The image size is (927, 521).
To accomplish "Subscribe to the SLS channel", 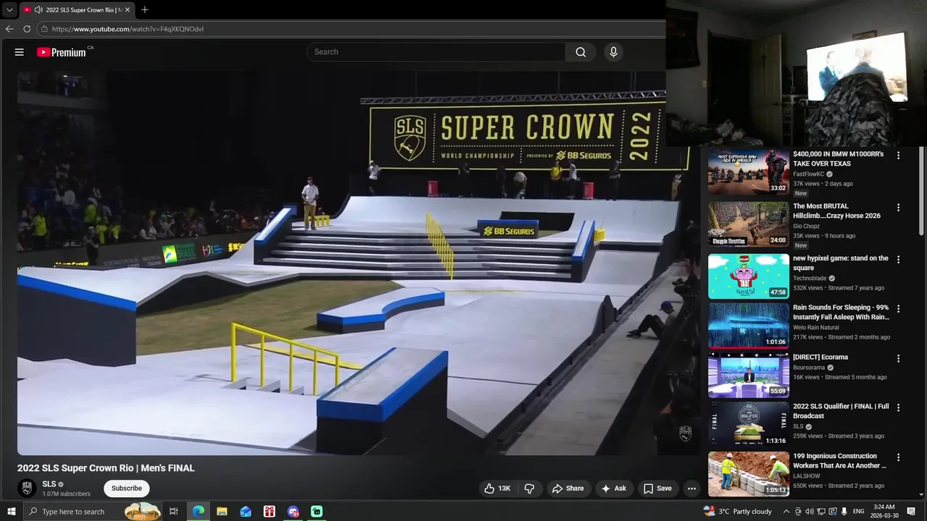I will point(127,488).
